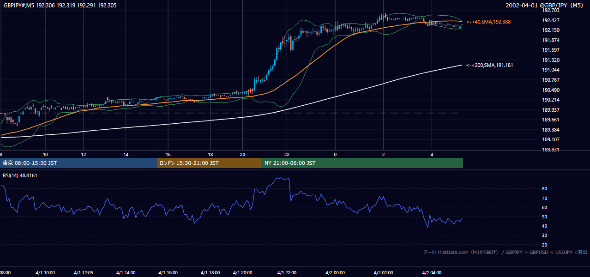
Task: Click price axis value 191.044
Action: (x=551, y=70)
